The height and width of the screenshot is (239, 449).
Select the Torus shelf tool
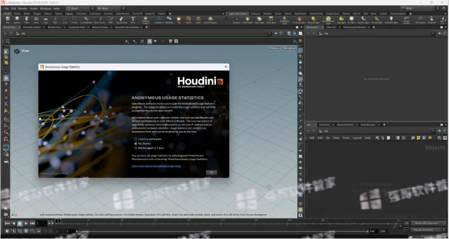[x=36, y=19]
